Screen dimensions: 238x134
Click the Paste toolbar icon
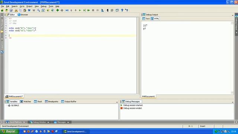[x=25, y=10]
